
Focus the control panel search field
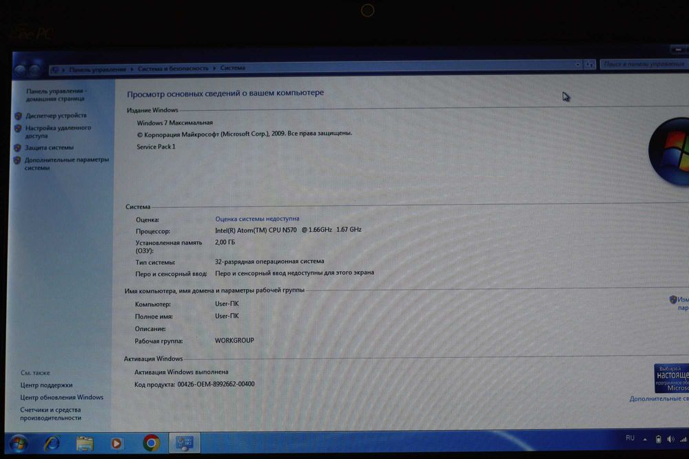point(644,64)
